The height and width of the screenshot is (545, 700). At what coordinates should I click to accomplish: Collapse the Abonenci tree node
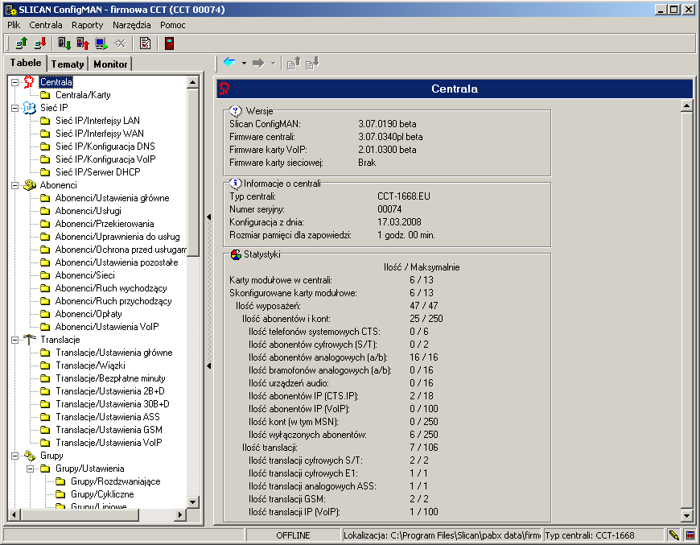[x=14, y=185]
